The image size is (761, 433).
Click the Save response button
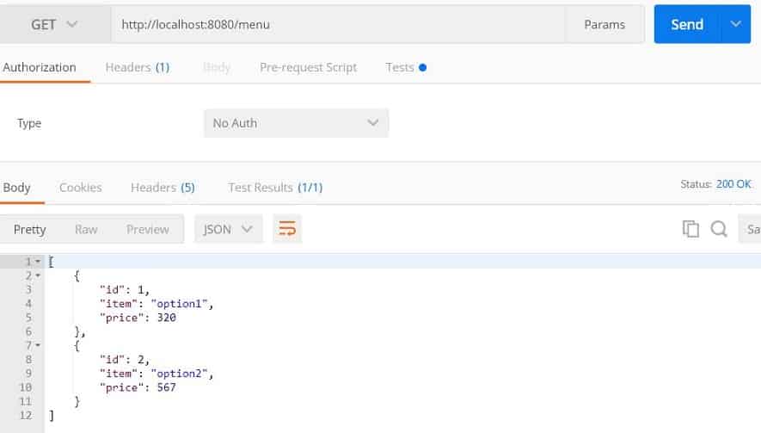pos(750,229)
